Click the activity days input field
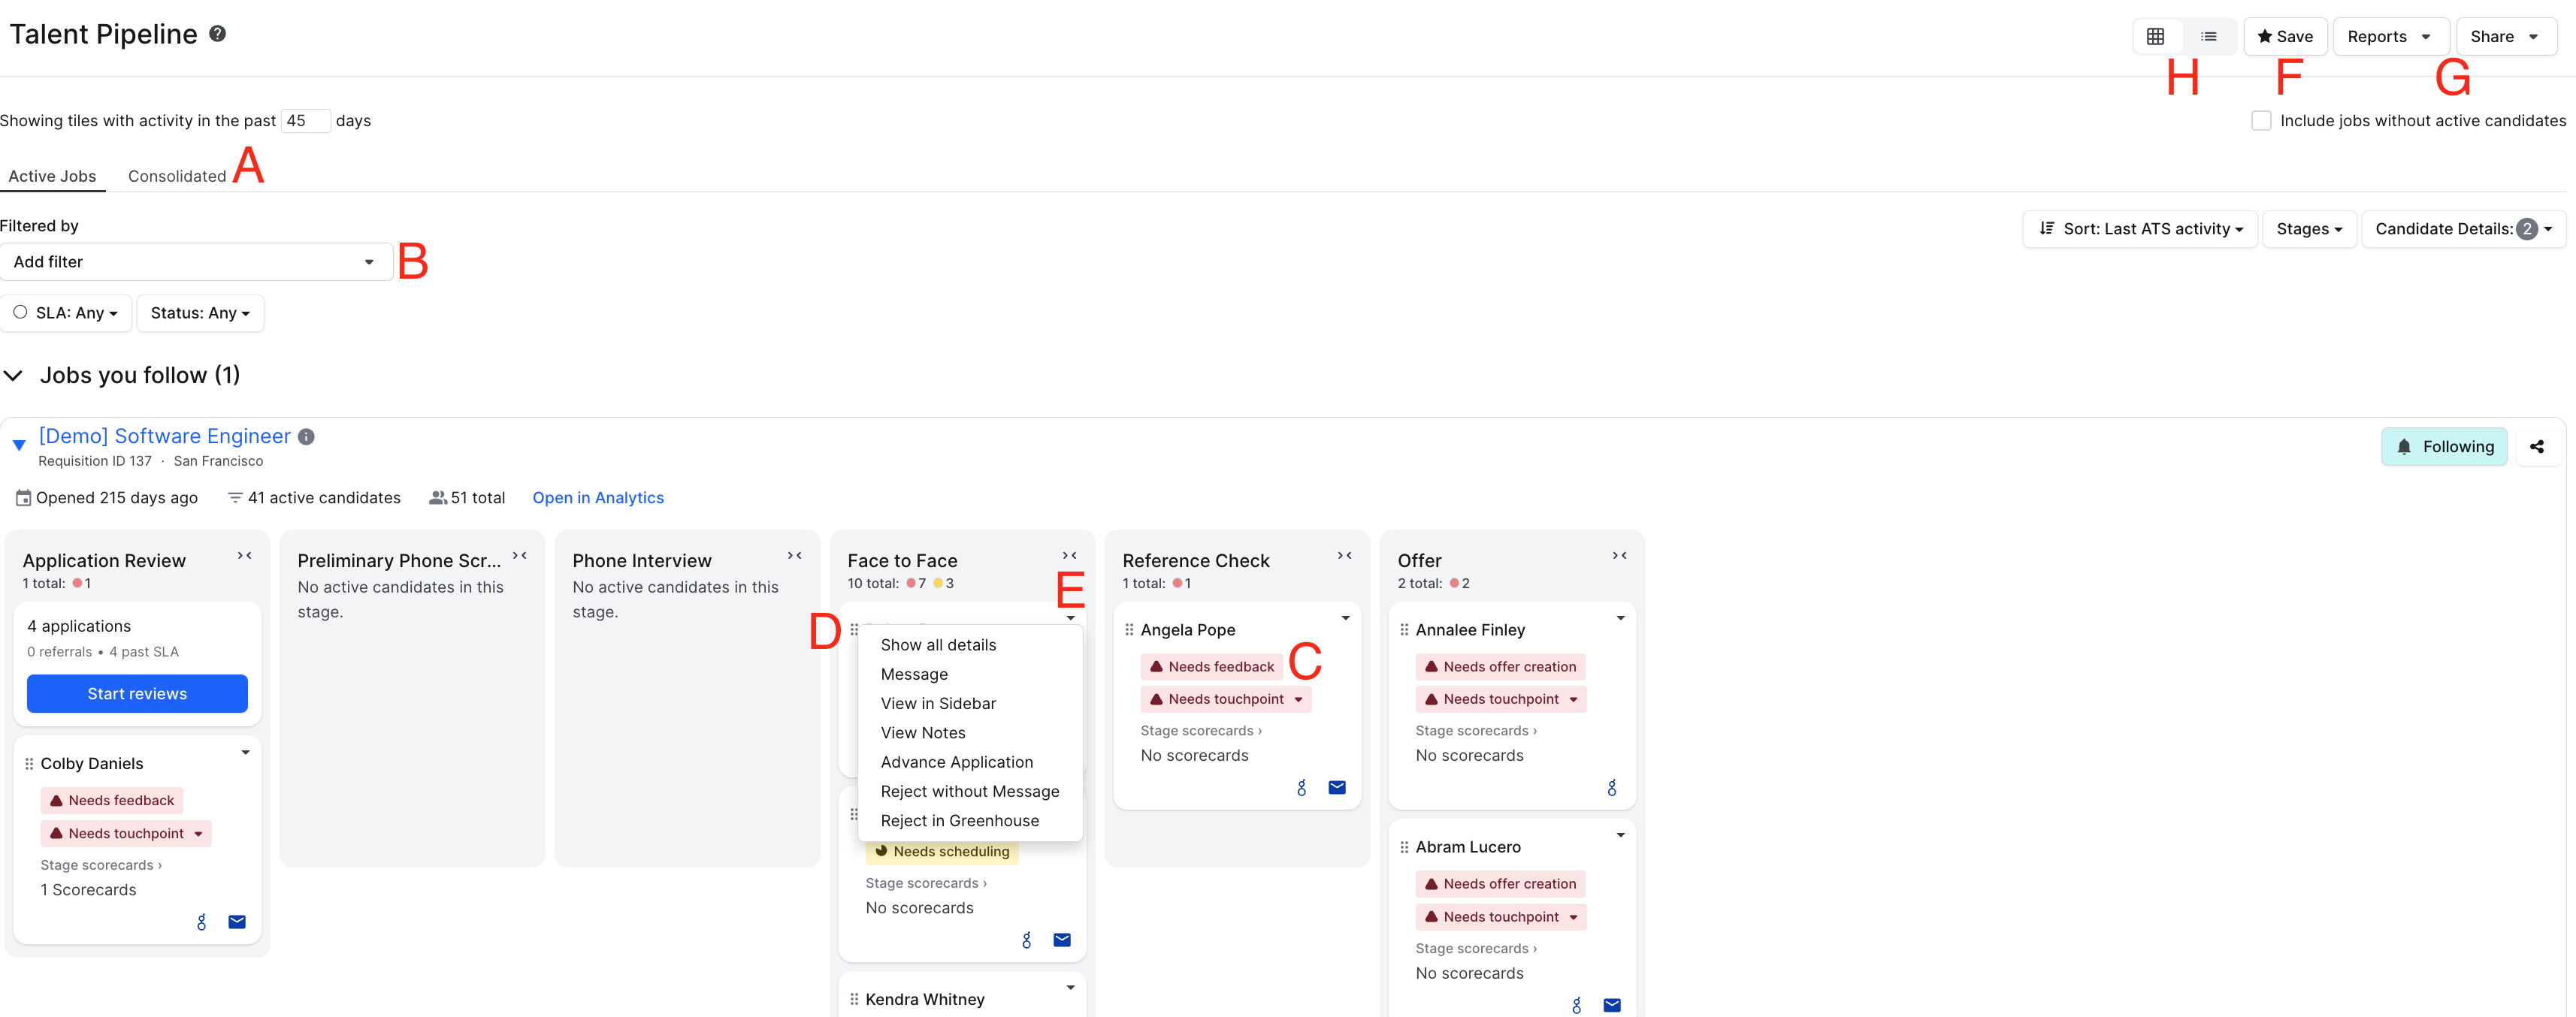 pos(305,121)
